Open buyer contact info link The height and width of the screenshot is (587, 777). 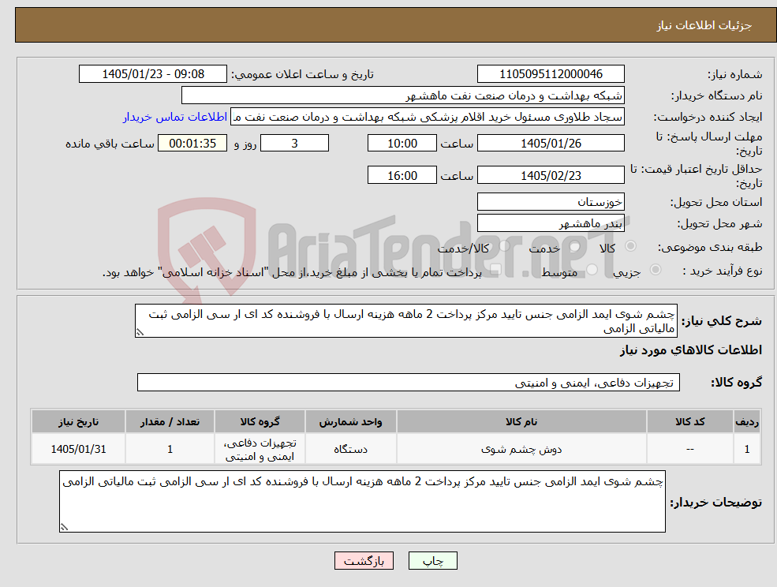tap(175, 117)
